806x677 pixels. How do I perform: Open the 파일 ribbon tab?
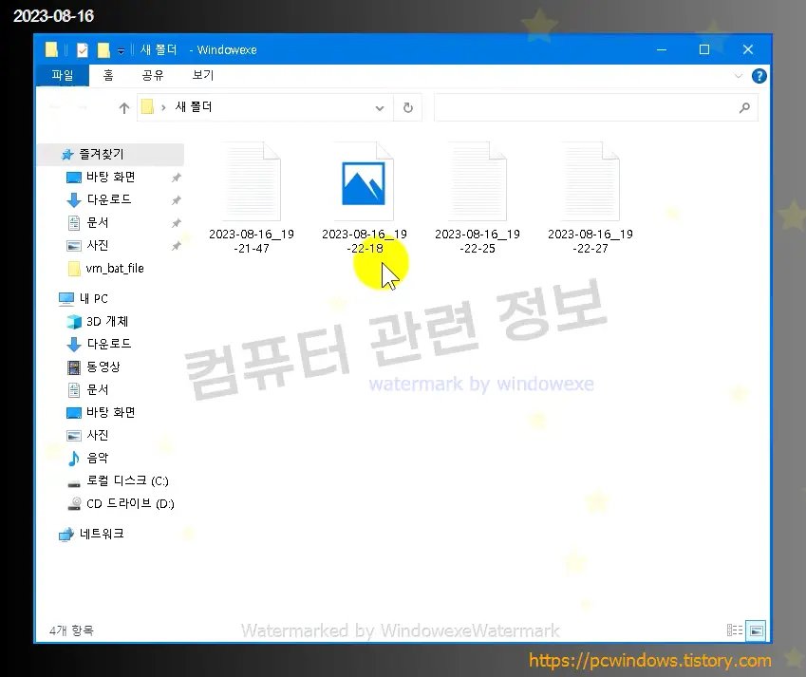point(63,76)
